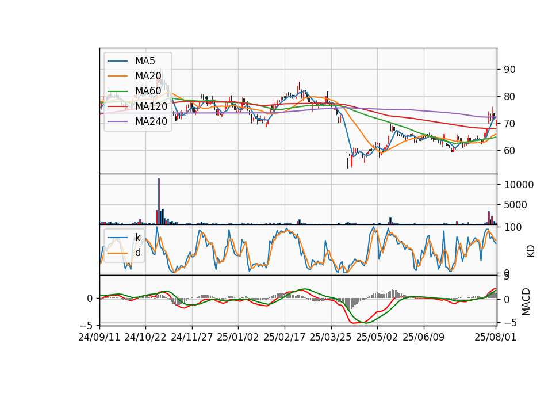Click the MA5 legend label
552x397 pixels.
(x=145, y=61)
